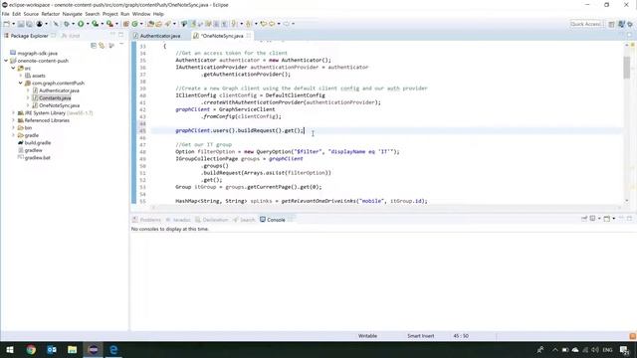
Task: Expand the JRE System Library node
Action: 13,112
